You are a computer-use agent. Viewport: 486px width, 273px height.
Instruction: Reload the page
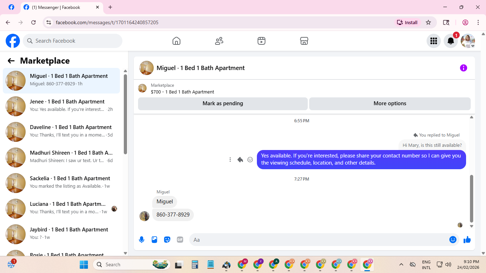click(x=33, y=22)
